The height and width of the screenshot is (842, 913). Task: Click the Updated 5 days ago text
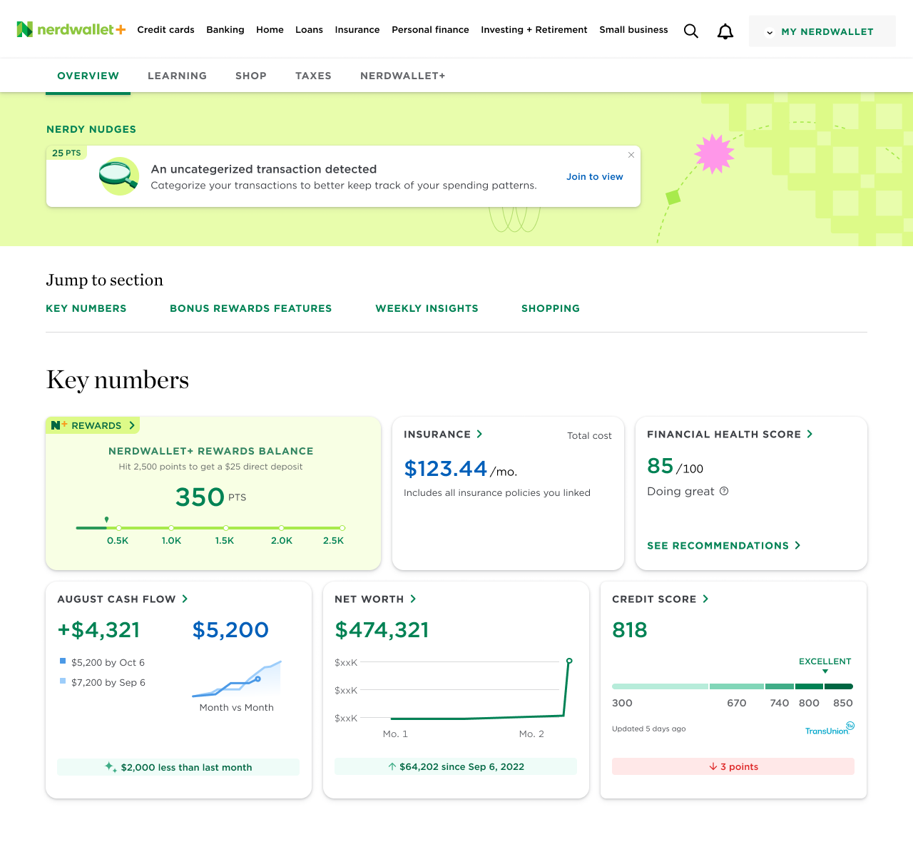coord(649,729)
